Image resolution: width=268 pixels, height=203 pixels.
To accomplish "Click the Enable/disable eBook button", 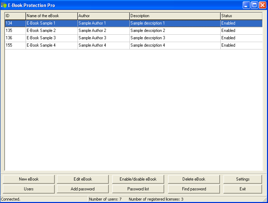I will (138, 179).
